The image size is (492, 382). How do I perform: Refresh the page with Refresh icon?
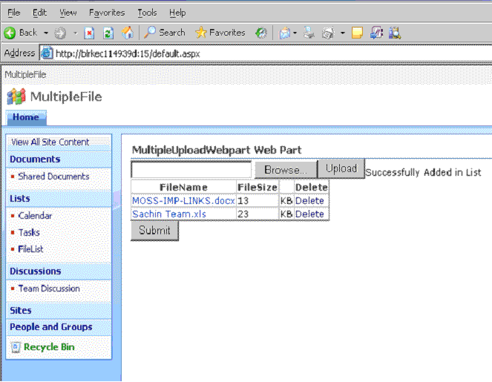[108, 33]
